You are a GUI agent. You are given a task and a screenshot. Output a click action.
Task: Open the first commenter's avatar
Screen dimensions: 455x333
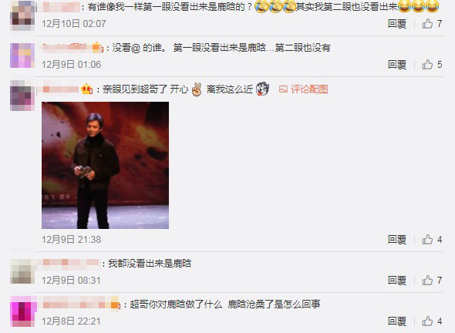pos(22,15)
